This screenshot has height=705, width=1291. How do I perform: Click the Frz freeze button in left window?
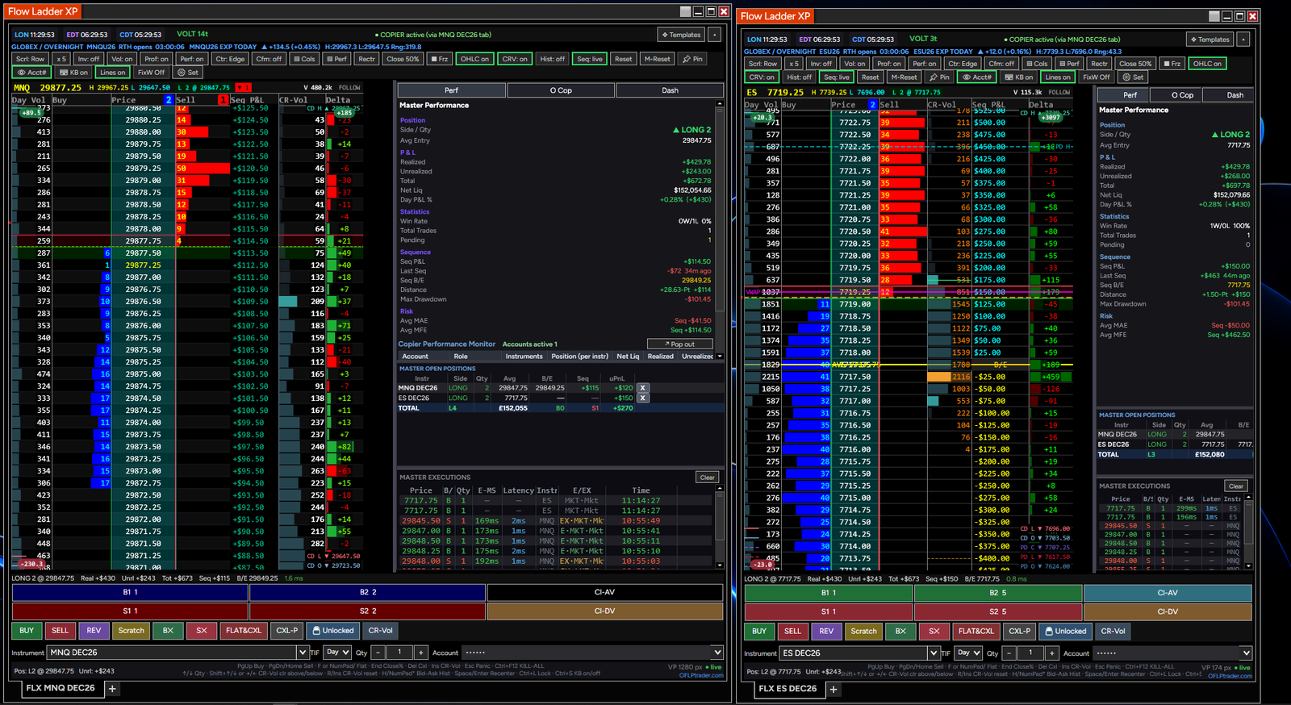pyautogui.click(x=439, y=59)
